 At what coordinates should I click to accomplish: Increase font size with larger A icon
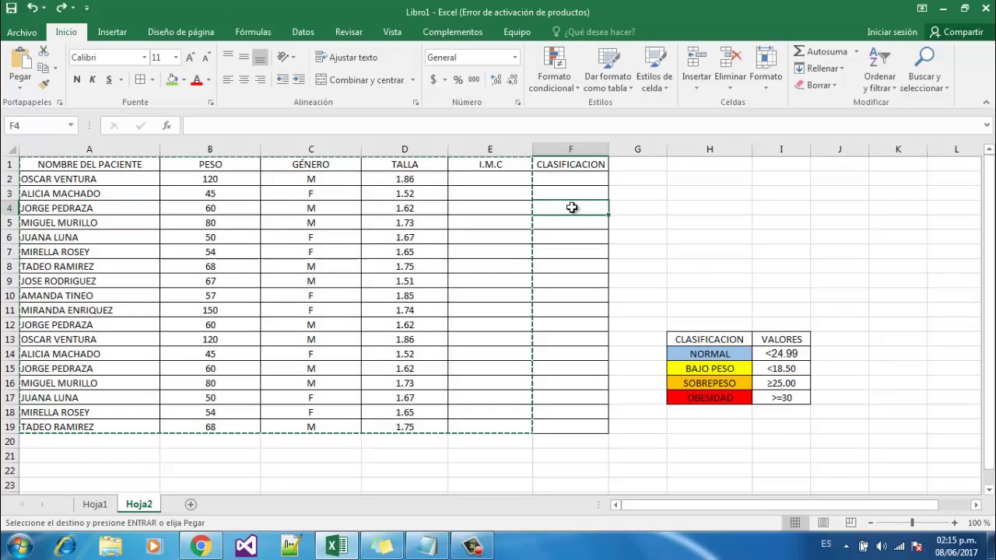[191, 58]
